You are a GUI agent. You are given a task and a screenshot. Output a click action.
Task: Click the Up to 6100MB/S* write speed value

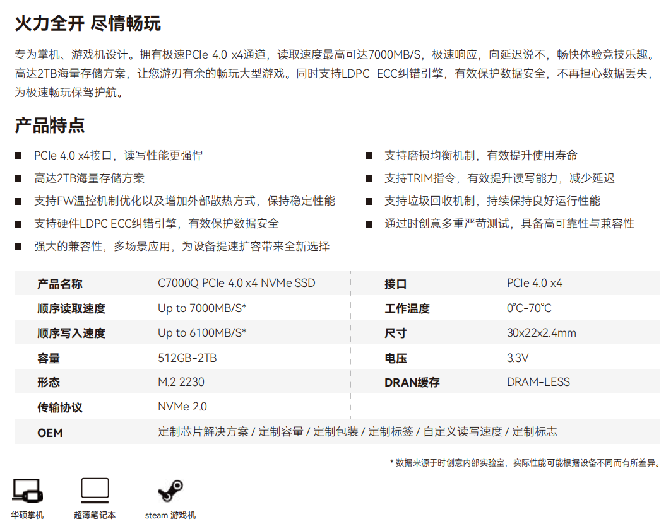click(202, 333)
